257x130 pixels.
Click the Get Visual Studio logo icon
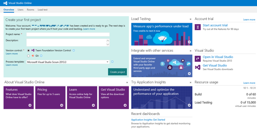tap(198, 67)
